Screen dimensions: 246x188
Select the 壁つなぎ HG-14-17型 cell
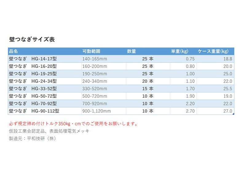point(45,59)
